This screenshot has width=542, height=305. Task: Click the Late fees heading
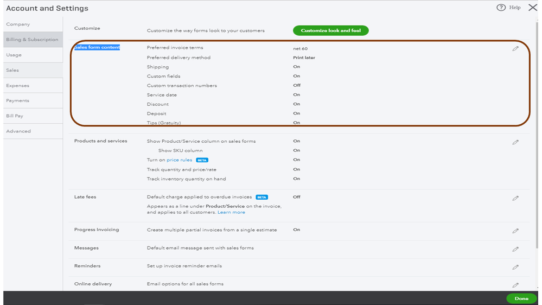(x=85, y=197)
